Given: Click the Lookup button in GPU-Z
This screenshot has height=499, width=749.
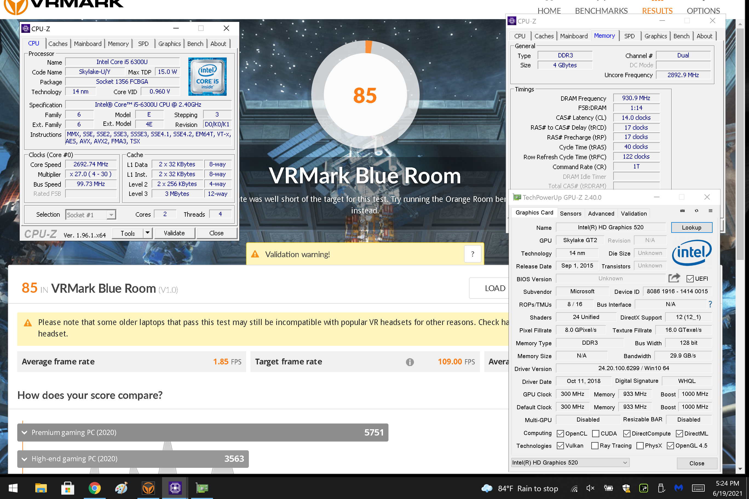Looking at the screenshot, I should (x=691, y=228).
